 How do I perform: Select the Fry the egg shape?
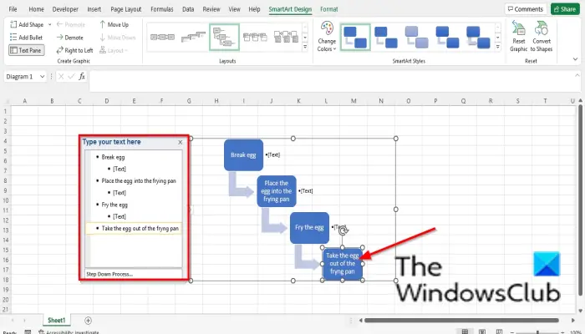click(x=309, y=227)
